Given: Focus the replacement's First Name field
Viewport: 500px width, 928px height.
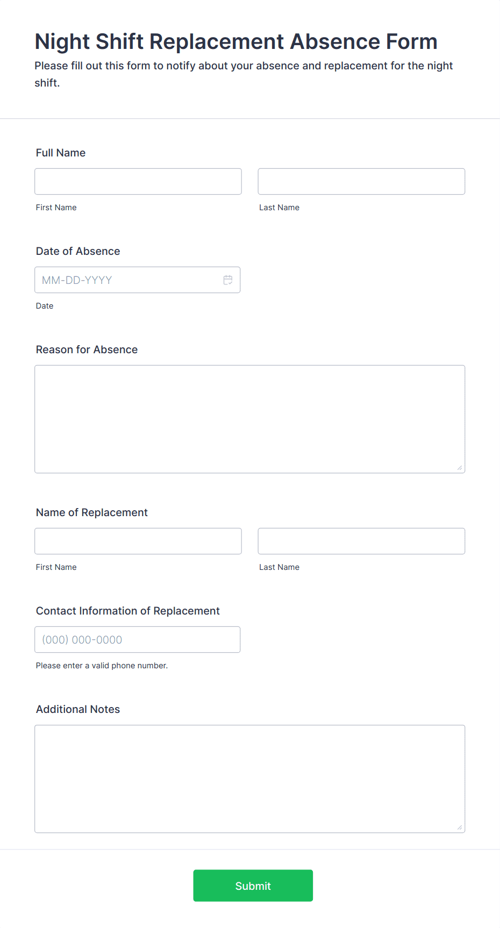Looking at the screenshot, I should click(138, 541).
